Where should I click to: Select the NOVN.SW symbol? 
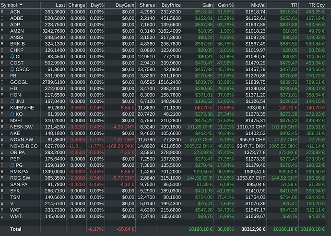[22, 139]
